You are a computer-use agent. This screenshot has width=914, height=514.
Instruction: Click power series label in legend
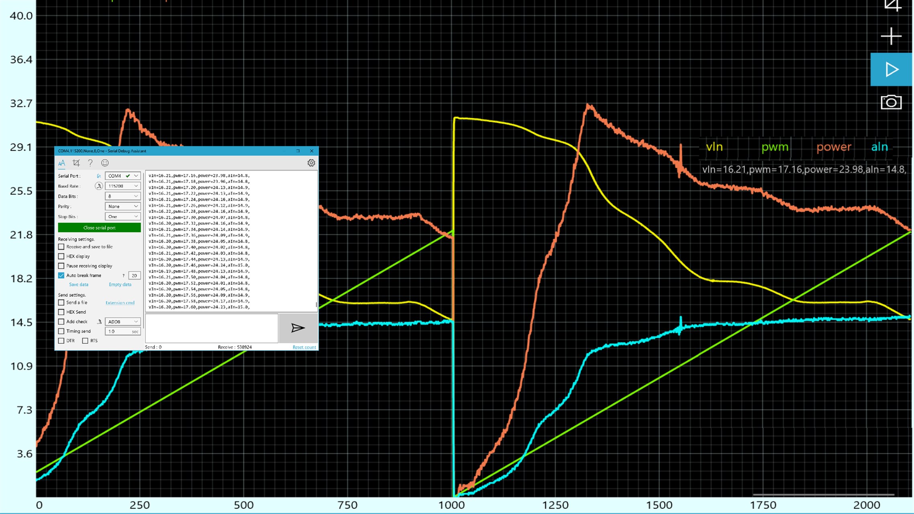pyautogui.click(x=834, y=147)
